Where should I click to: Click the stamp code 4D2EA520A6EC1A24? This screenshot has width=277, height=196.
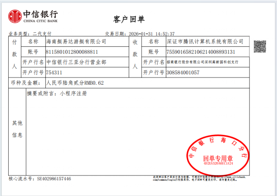click(x=218, y=163)
